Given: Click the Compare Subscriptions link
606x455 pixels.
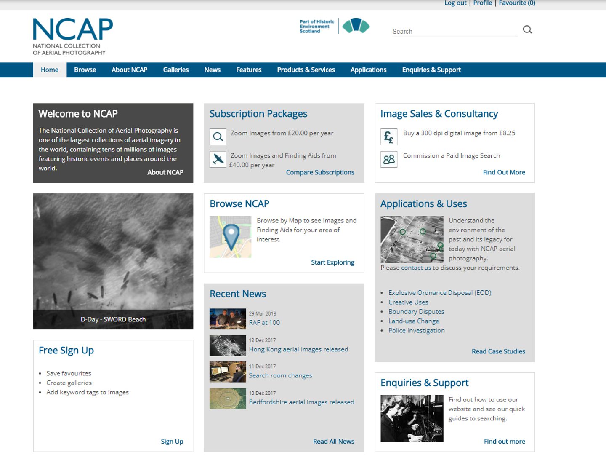Looking at the screenshot, I should [320, 172].
